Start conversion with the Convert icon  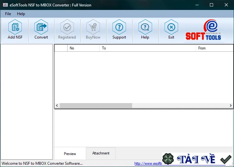click(x=41, y=27)
